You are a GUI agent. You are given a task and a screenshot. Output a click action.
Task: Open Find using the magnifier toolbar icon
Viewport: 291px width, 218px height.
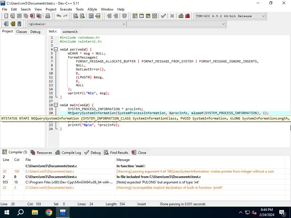click(x=76, y=16)
